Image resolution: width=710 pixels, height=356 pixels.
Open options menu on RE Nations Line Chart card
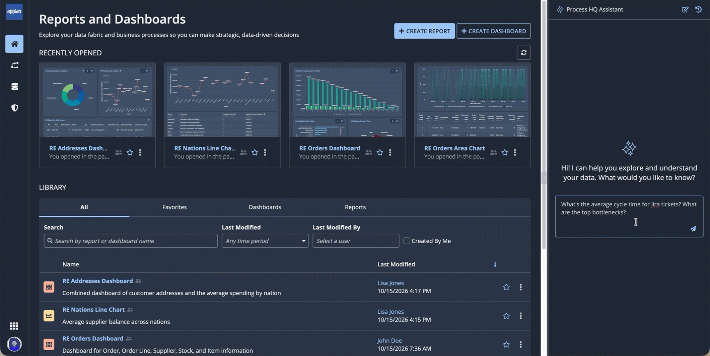coord(265,152)
